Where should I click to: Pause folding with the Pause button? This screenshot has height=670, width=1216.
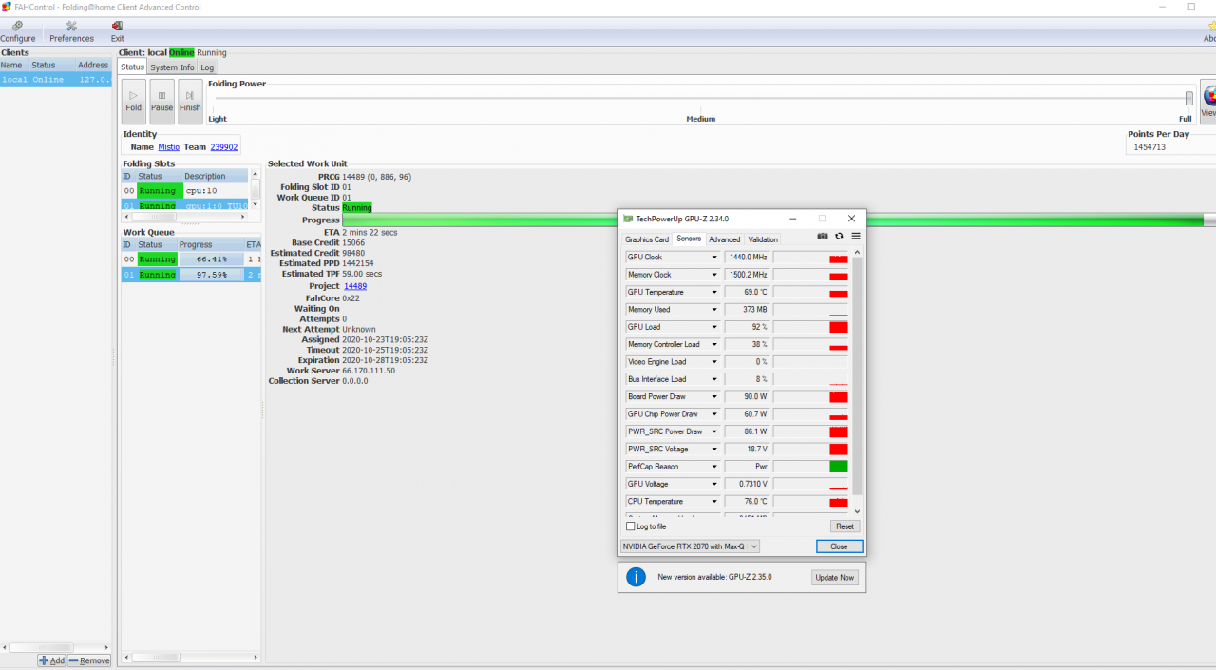coord(161,102)
